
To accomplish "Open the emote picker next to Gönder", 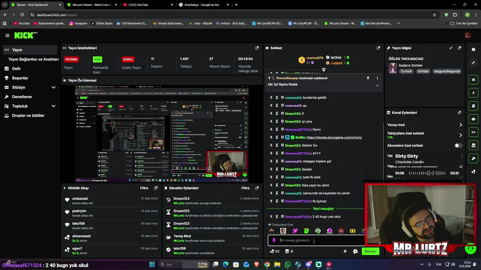I will pyautogui.click(x=355, y=251).
